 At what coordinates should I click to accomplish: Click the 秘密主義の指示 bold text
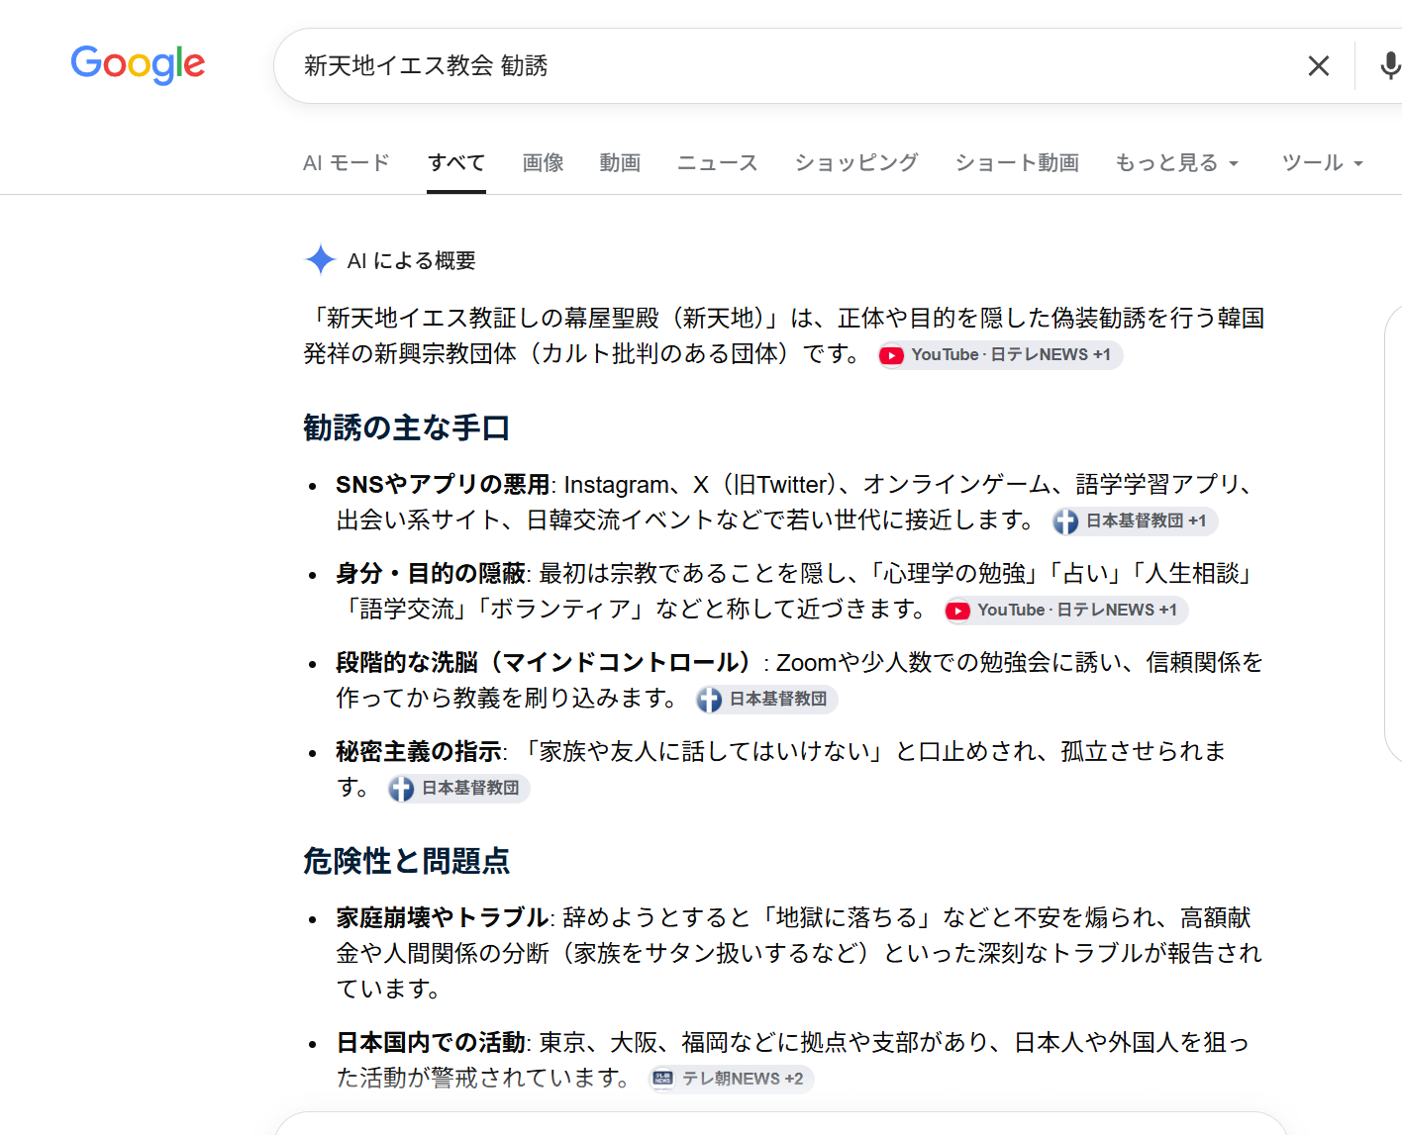click(x=419, y=752)
